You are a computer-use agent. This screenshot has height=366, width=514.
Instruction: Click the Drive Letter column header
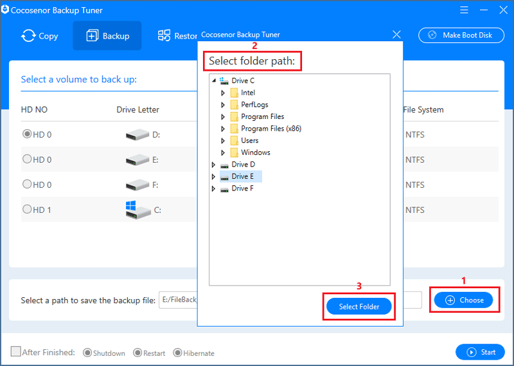(137, 109)
